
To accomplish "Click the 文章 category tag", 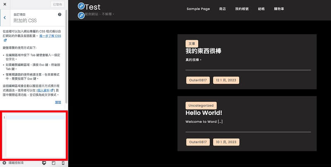I will (x=192, y=44).
